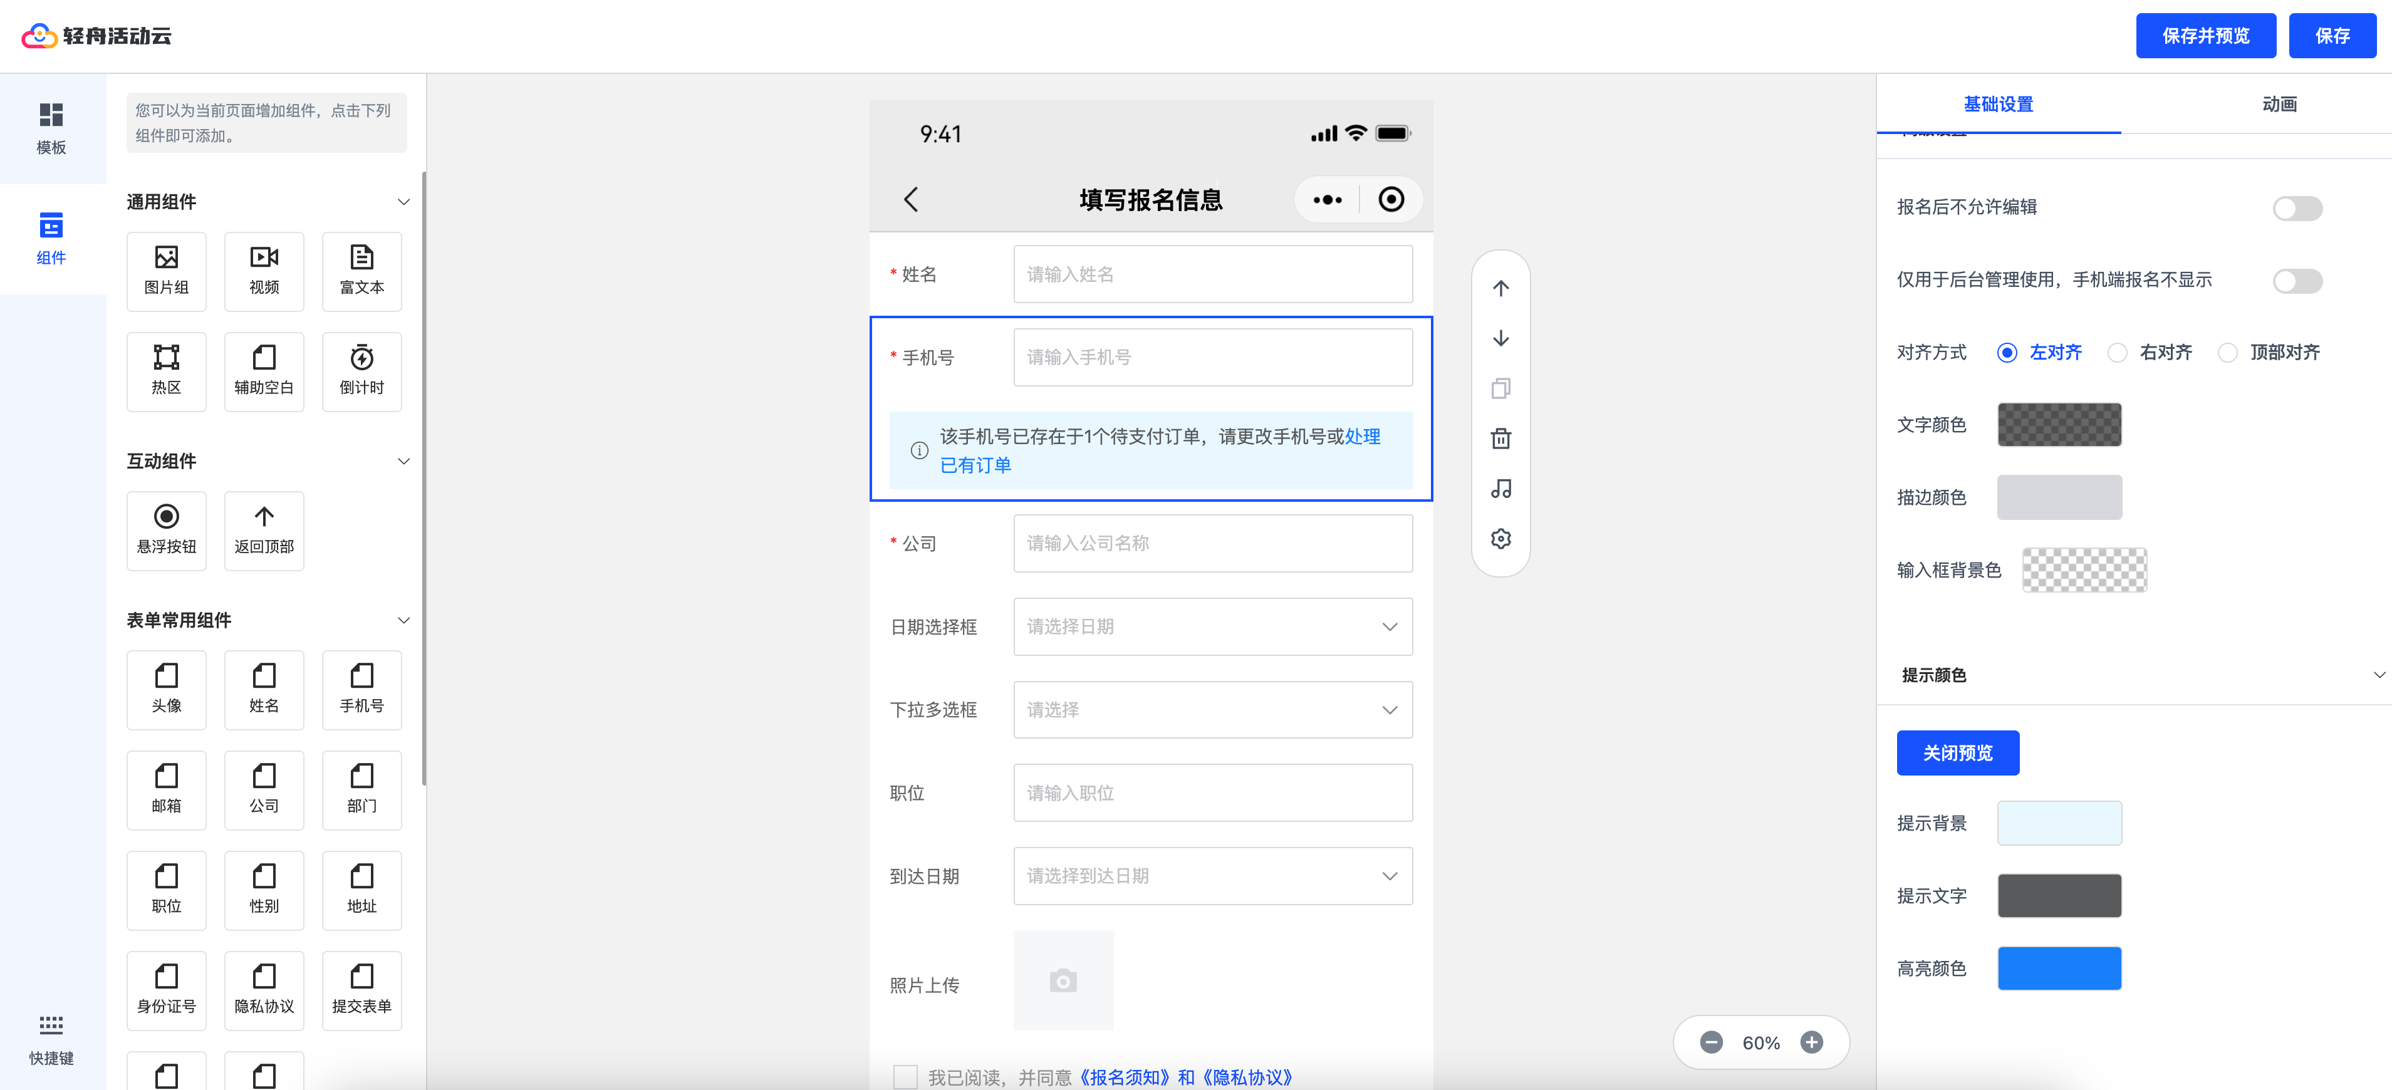Add the 手机号 form field from the component panel
Viewport: 2392px width, 1090px height.
[x=361, y=689]
